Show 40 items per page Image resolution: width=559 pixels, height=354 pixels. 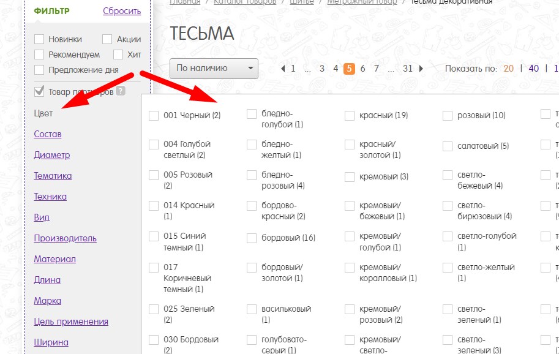point(533,69)
